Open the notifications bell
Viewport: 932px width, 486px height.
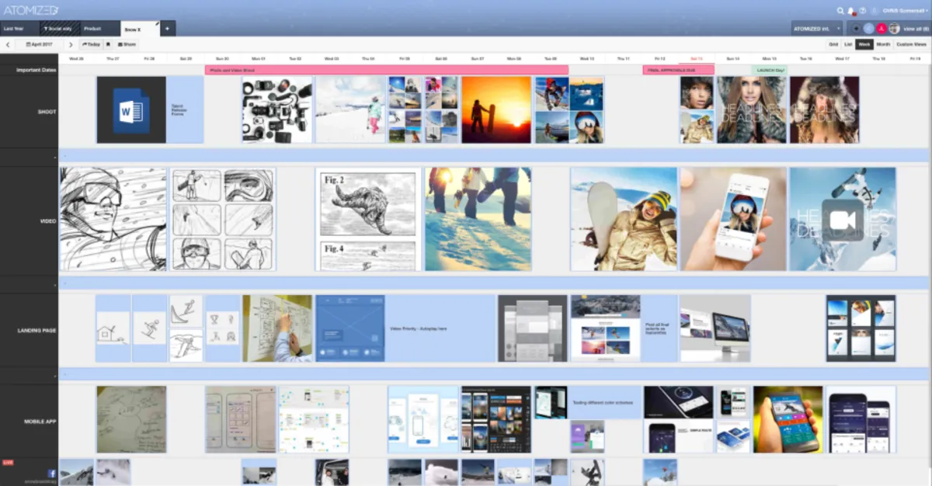(x=851, y=11)
